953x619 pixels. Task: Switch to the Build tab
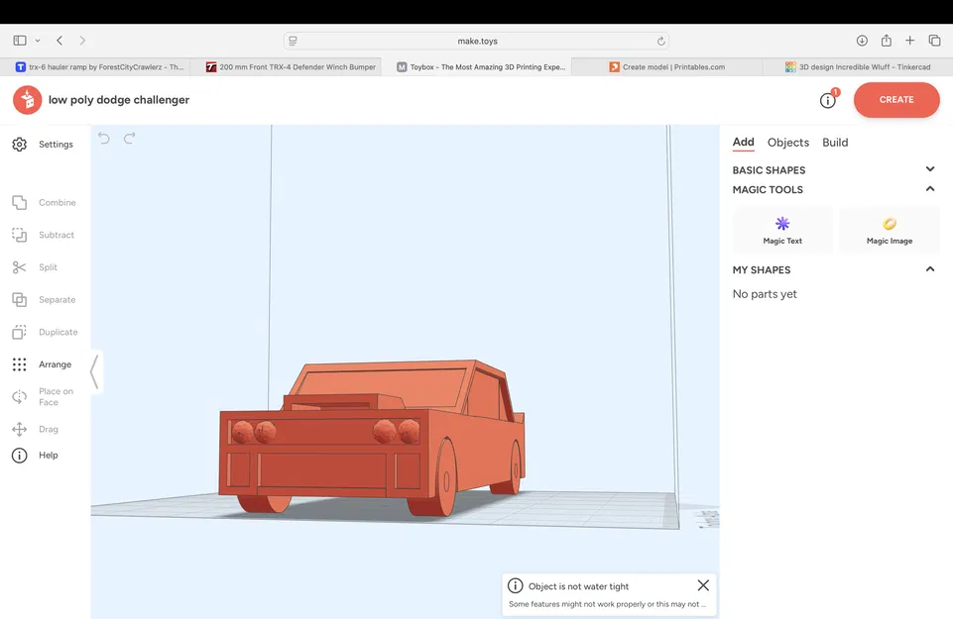tap(835, 142)
